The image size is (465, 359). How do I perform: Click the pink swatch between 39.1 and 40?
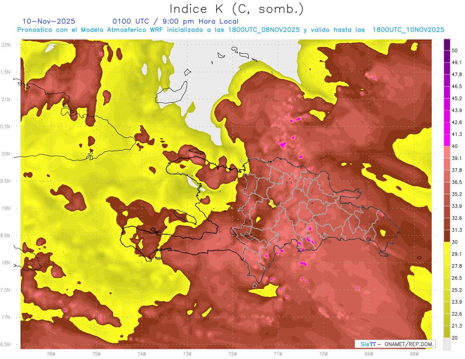tap(447, 152)
